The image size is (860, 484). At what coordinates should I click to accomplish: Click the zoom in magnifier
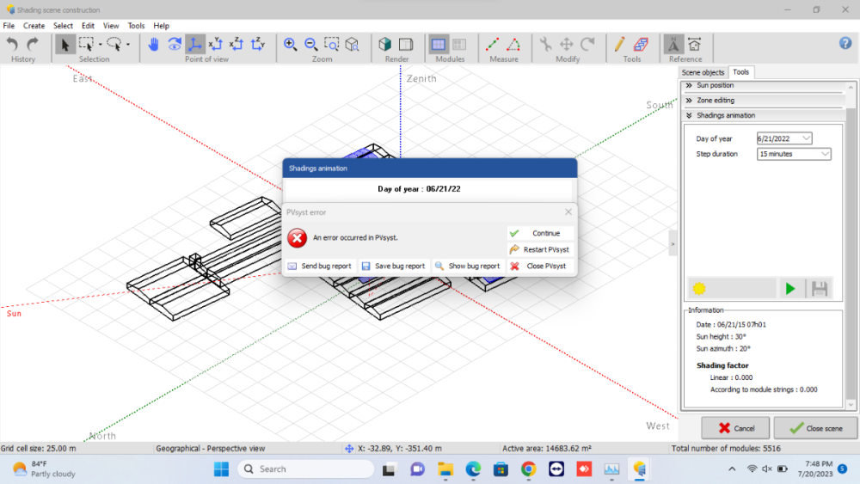click(x=290, y=45)
